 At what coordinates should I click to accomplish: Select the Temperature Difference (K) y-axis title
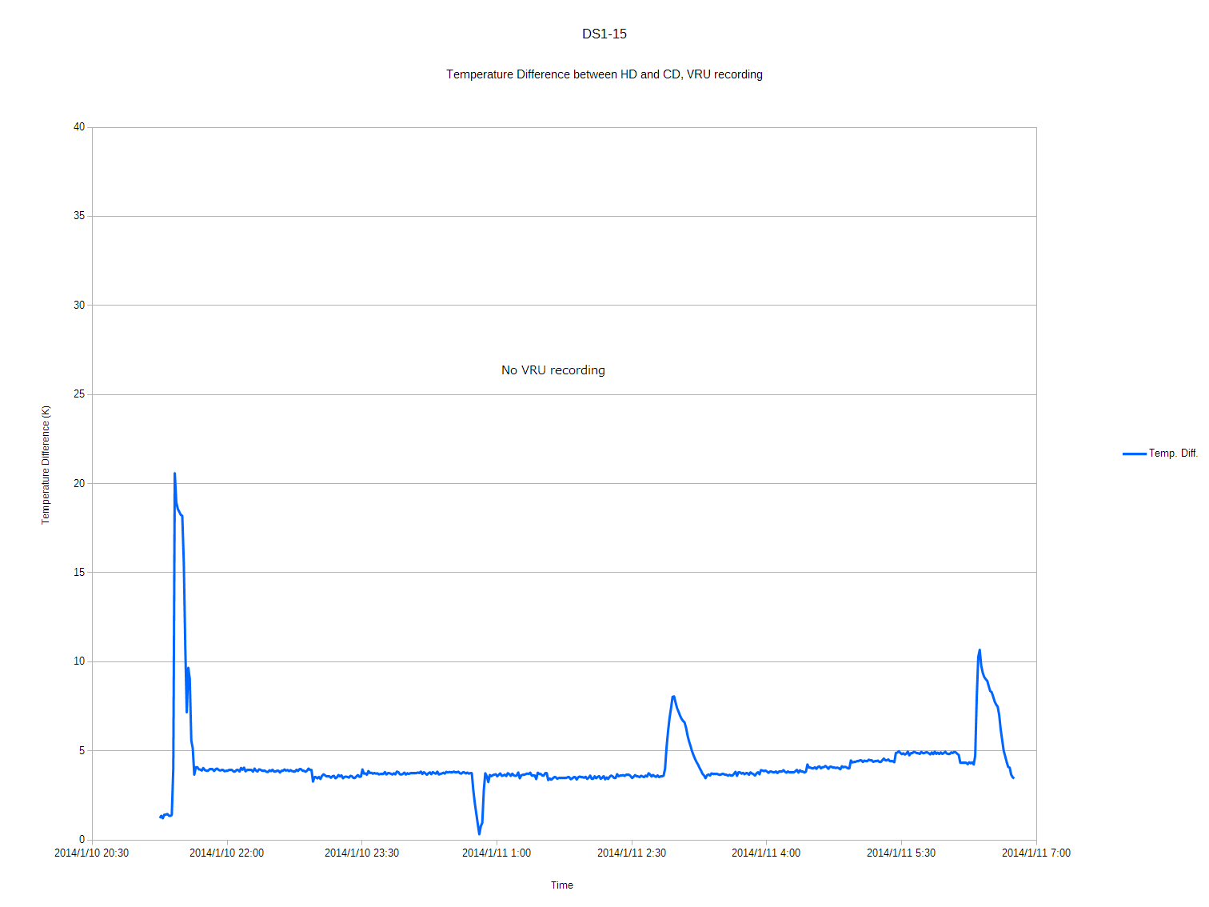[x=46, y=465]
